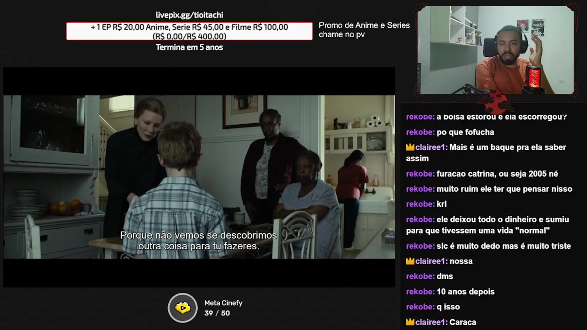
Task: Click the 'chame no pv' text
Action: [x=342, y=34]
